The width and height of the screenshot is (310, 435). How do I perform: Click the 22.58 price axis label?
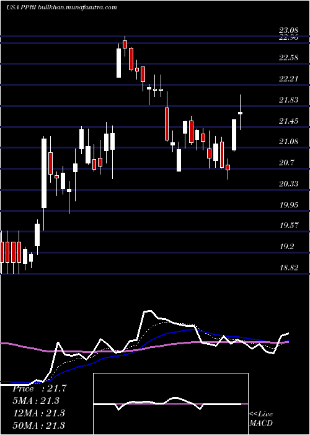(289, 58)
